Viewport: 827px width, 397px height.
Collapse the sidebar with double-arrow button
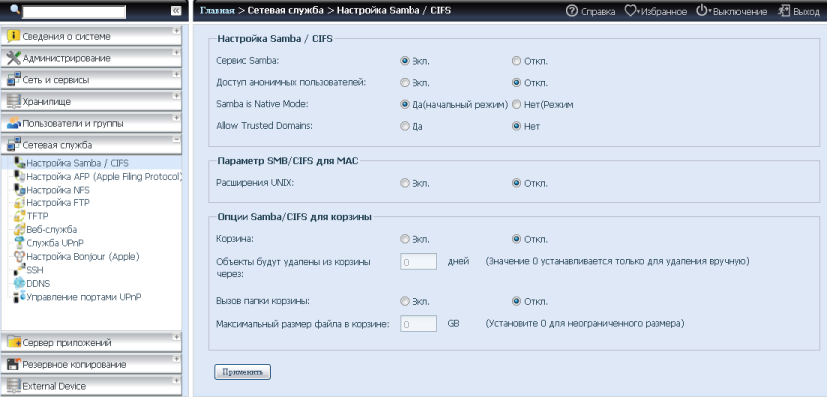(x=176, y=11)
